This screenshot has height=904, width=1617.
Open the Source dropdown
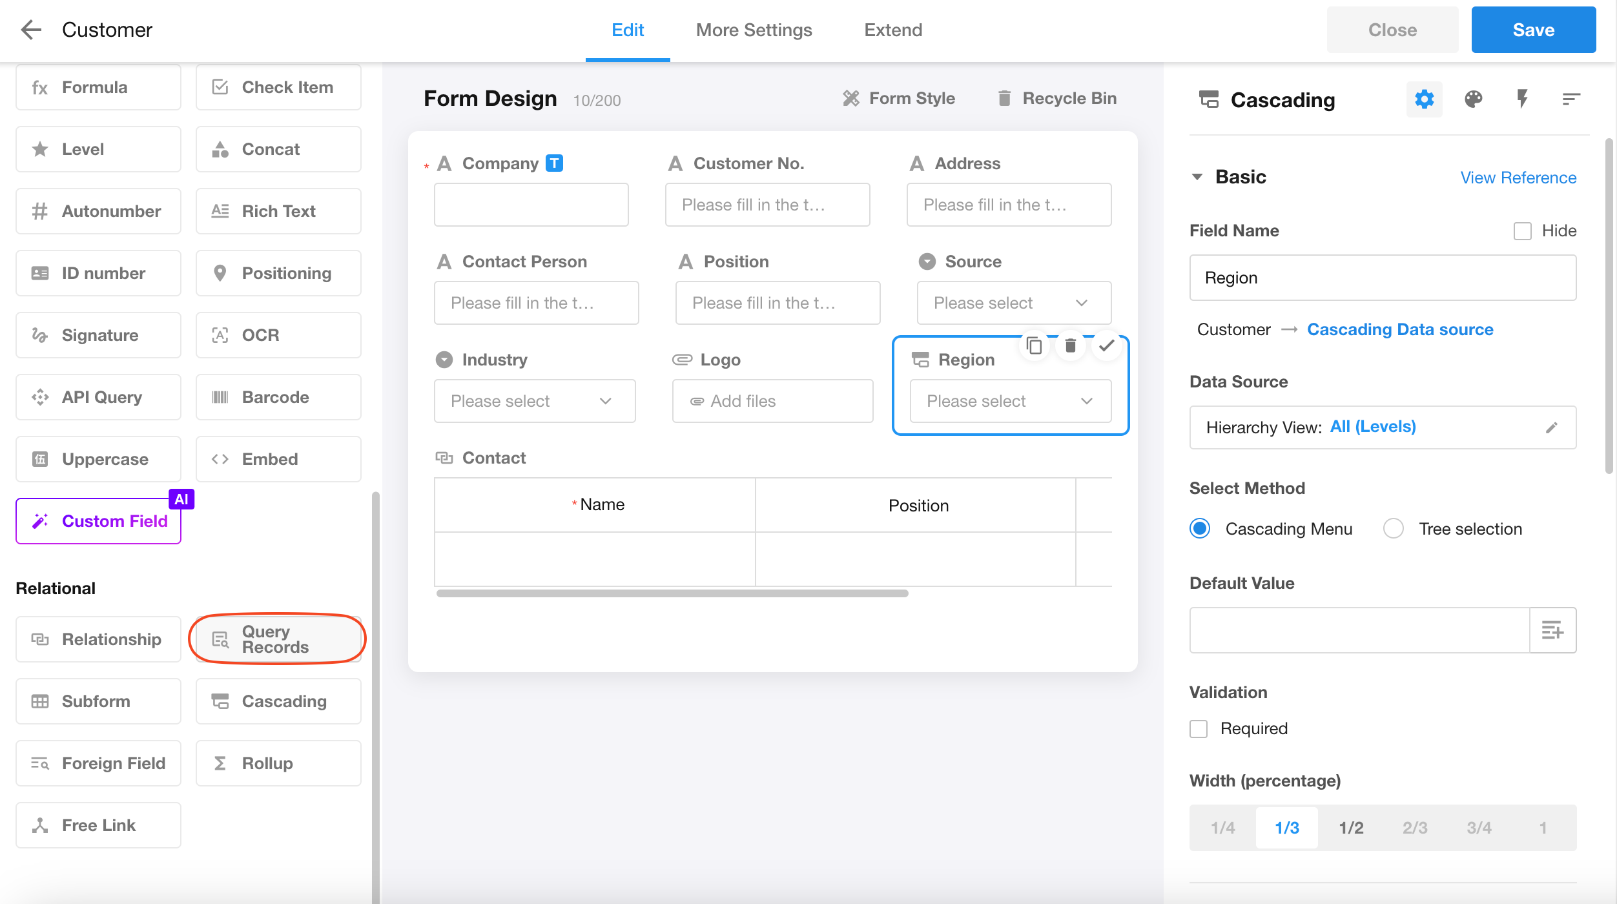click(x=1013, y=303)
